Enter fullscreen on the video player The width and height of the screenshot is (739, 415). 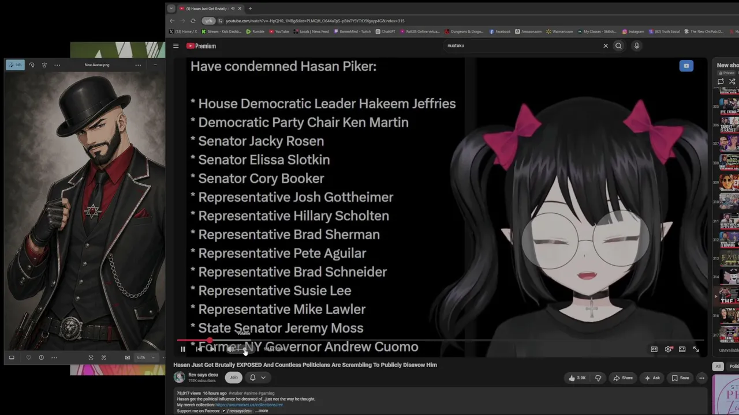696,349
